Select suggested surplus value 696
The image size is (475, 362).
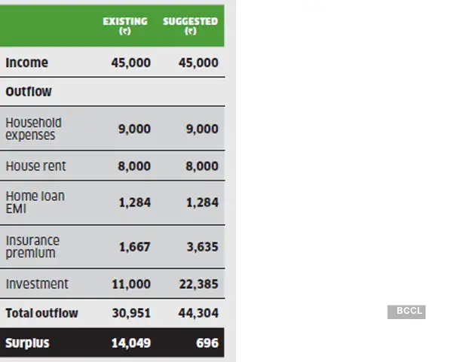207,343
